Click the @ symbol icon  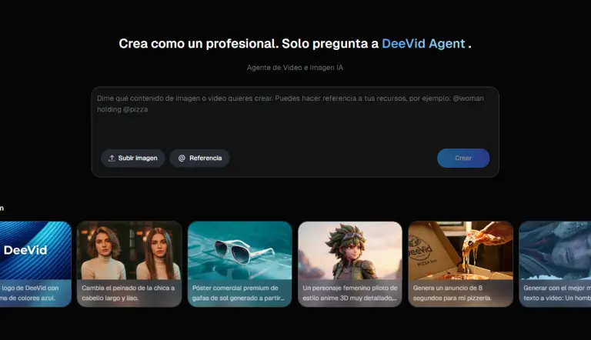tap(182, 158)
